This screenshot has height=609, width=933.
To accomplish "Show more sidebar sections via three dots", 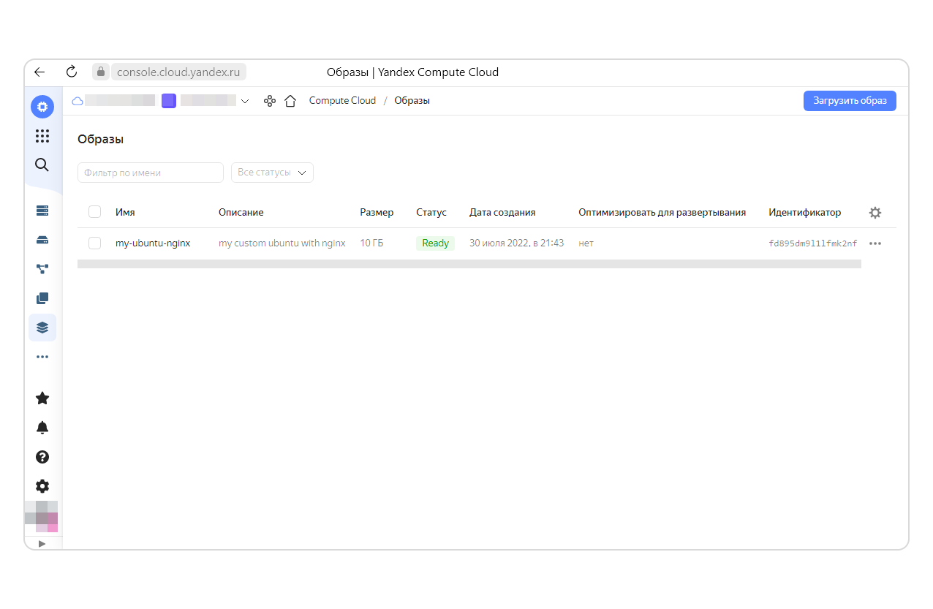I will pyautogui.click(x=42, y=357).
